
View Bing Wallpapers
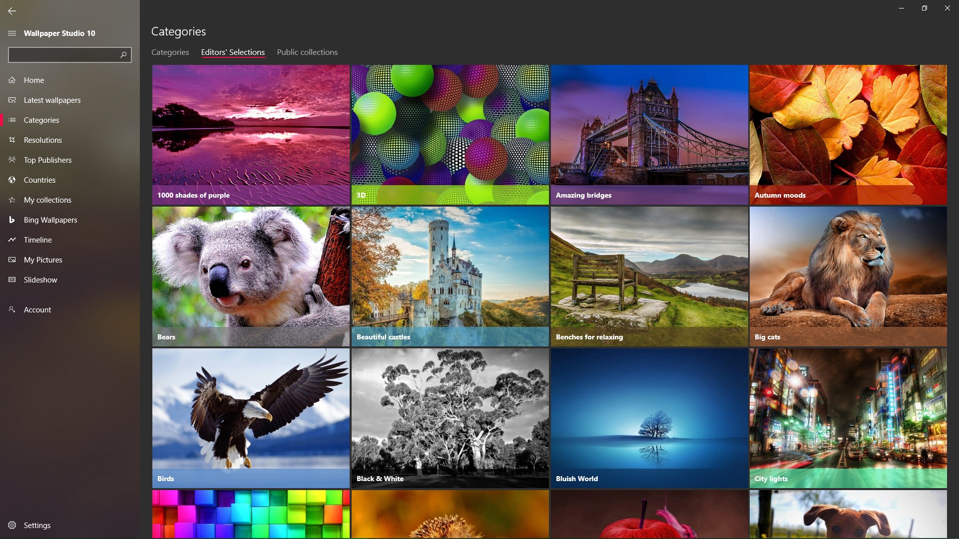(x=50, y=220)
